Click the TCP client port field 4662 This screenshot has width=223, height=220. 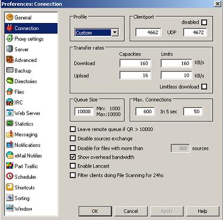coord(148,32)
